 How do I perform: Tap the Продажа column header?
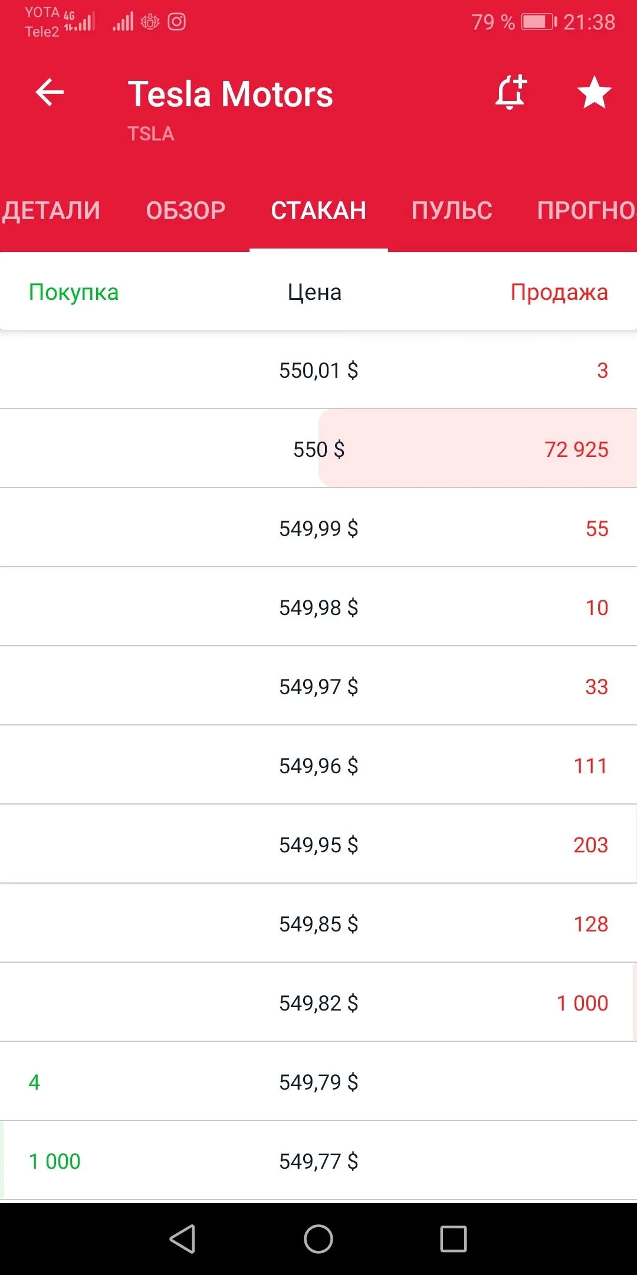pos(559,293)
